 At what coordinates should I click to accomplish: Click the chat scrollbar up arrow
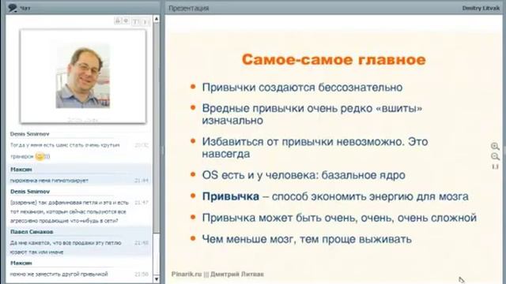pyautogui.click(x=157, y=19)
